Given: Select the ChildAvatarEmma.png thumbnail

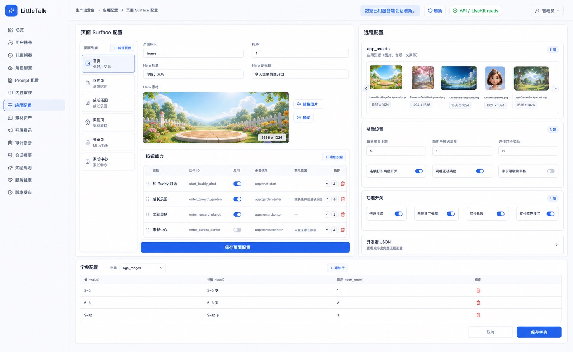Looking at the screenshot, I should click(x=495, y=78).
